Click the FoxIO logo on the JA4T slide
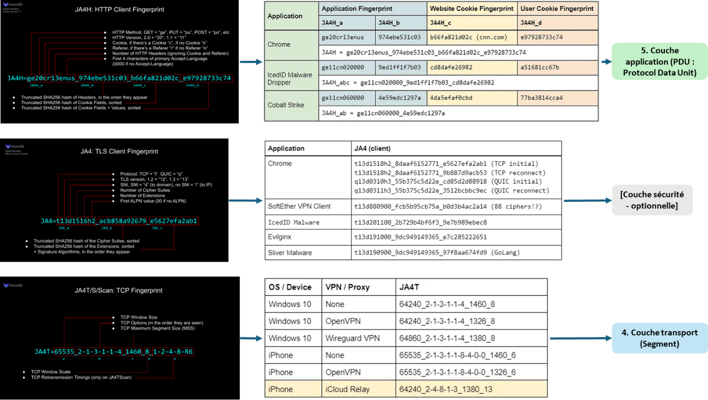 click(13, 286)
